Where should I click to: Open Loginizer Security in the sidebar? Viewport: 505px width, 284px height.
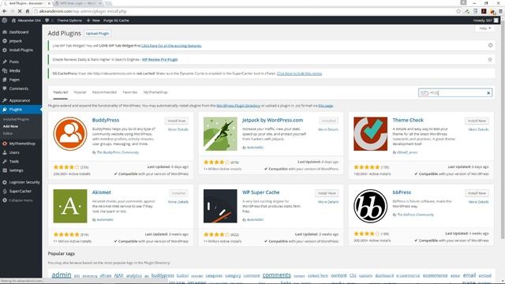pyautogui.click(x=24, y=182)
